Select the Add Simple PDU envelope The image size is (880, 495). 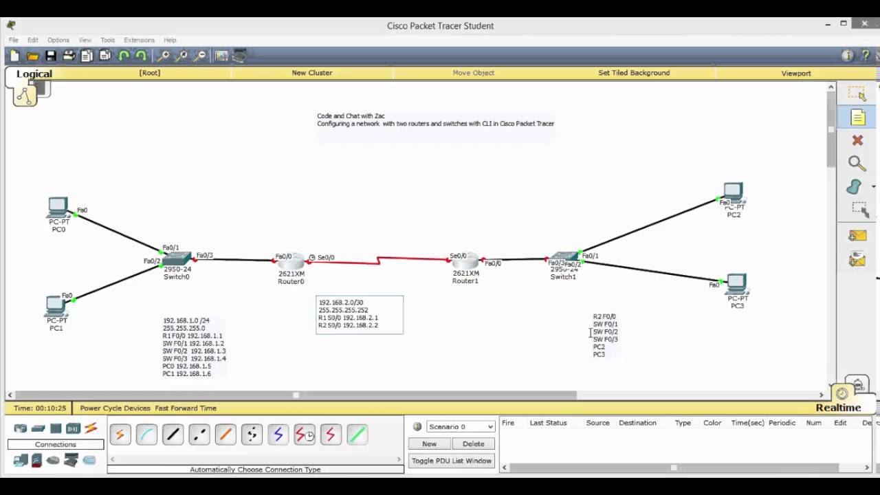(857, 236)
